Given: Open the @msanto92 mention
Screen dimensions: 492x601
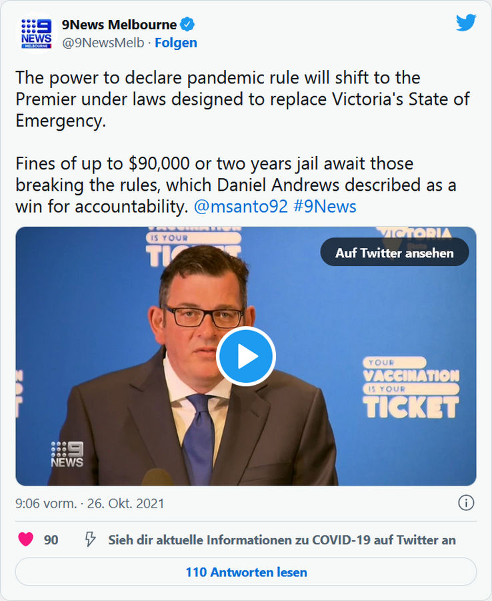Looking at the screenshot, I should tap(241, 207).
